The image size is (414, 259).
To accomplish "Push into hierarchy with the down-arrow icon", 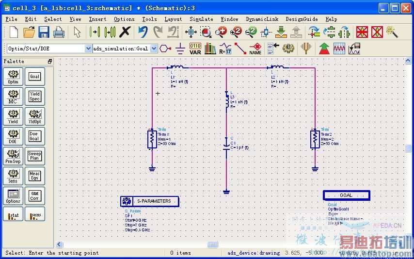I will click(x=281, y=32).
